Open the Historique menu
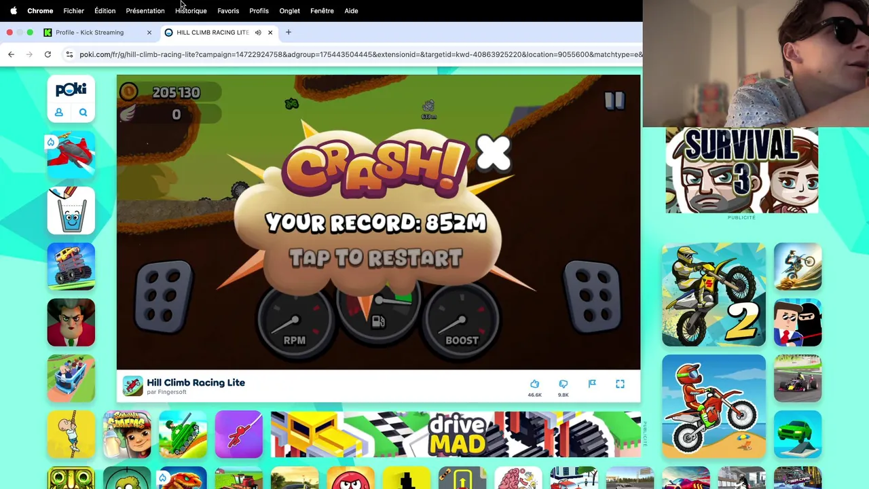Viewport: 869px width, 489px height. [x=191, y=11]
